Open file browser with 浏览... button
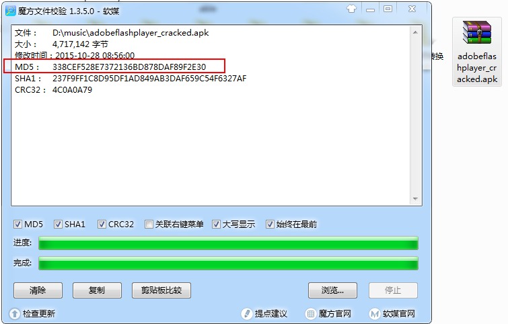This screenshot has width=508, height=324. tap(332, 290)
